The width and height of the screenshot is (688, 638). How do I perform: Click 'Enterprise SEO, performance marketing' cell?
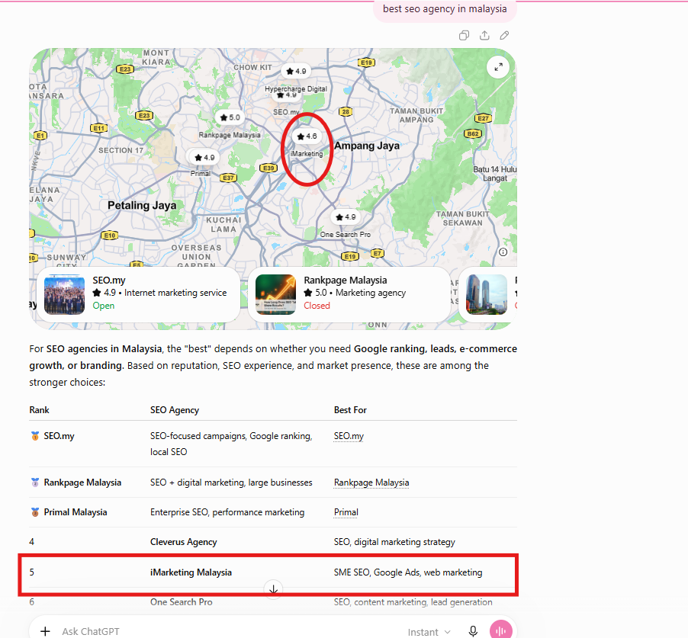227,512
